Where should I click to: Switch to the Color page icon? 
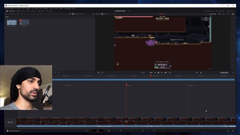coord(131,131)
